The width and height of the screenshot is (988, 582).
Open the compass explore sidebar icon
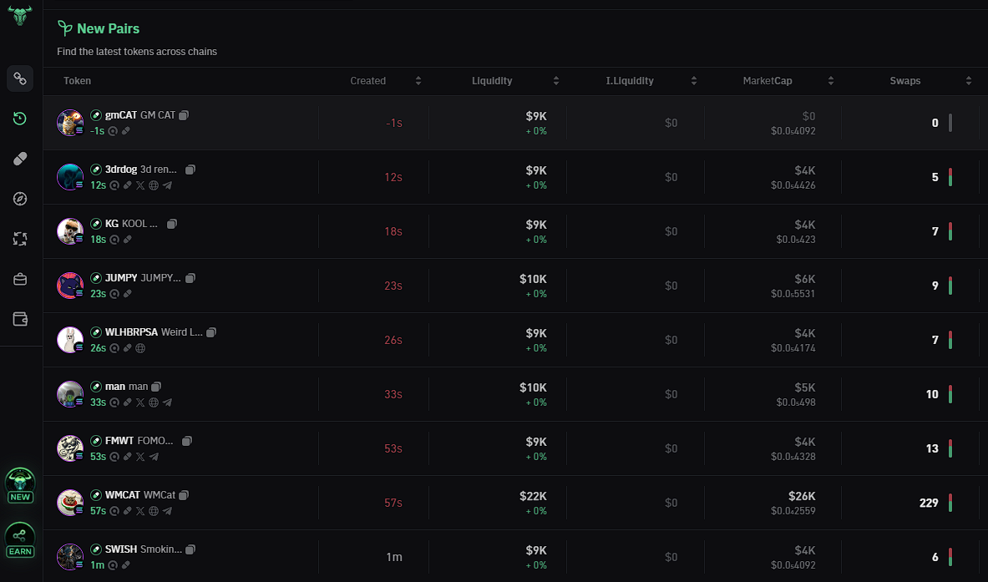pyautogui.click(x=20, y=199)
